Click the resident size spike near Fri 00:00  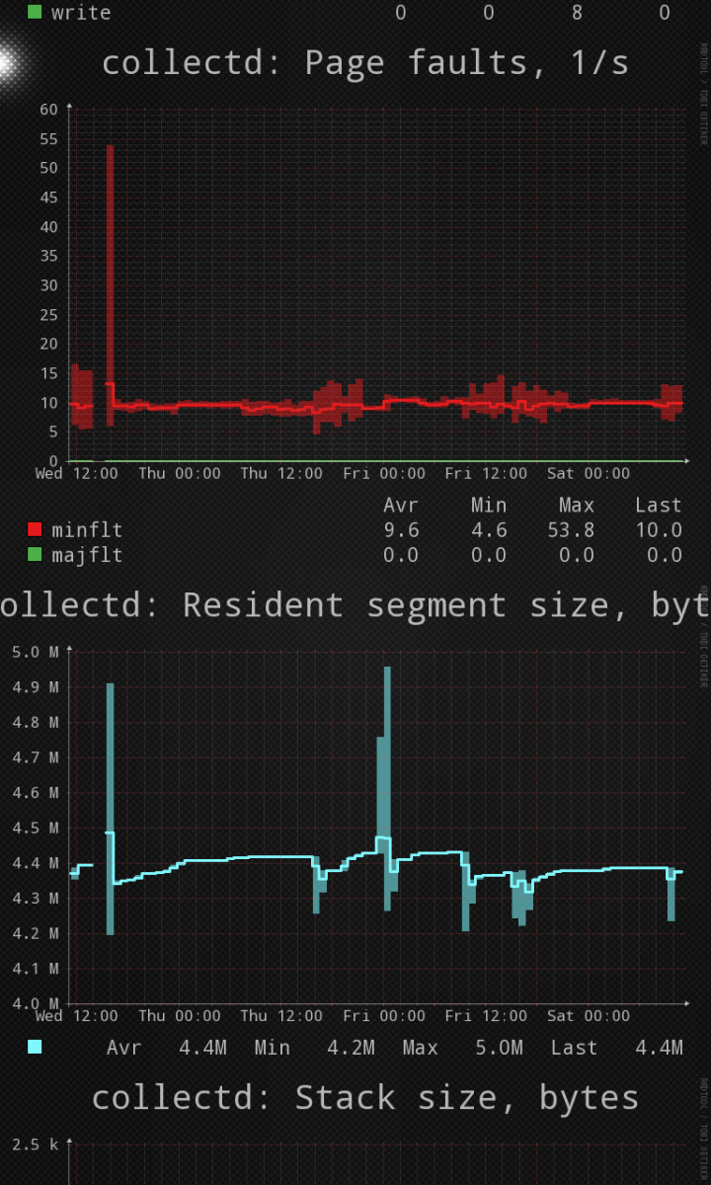(386, 750)
